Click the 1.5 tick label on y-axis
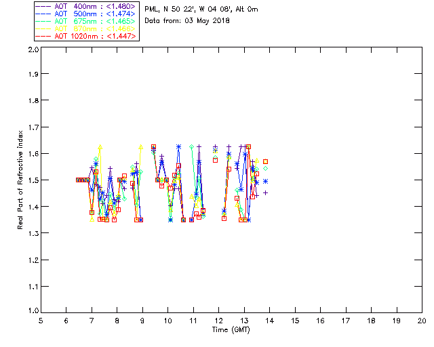 pos(32,180)
